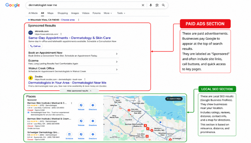The height and width of the screenshot is (143, 251).
Task: Open the Tools dropdown
Action: coord(121,13)
